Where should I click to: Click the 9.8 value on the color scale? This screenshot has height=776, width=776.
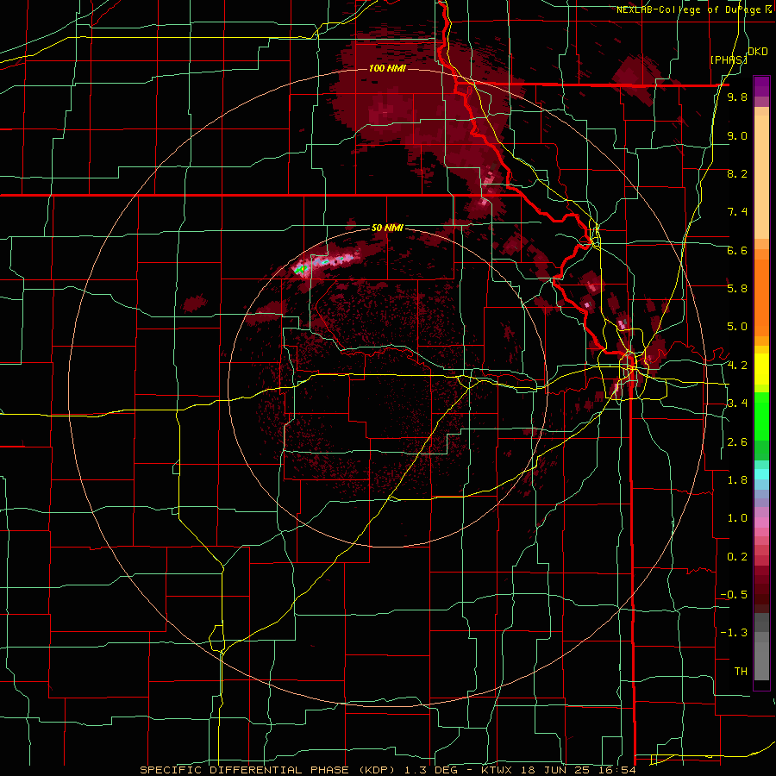pyautogui.click(x=737, y=97)
